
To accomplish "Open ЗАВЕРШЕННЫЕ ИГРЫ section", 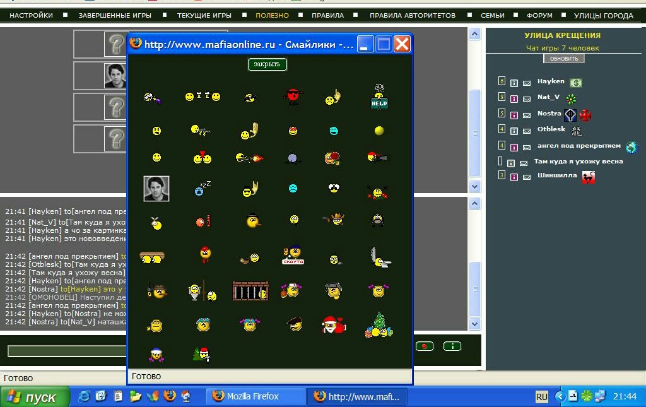I will [115, 16].
